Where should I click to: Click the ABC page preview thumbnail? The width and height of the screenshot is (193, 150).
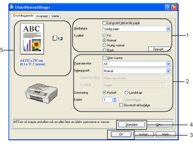point(32,39)
